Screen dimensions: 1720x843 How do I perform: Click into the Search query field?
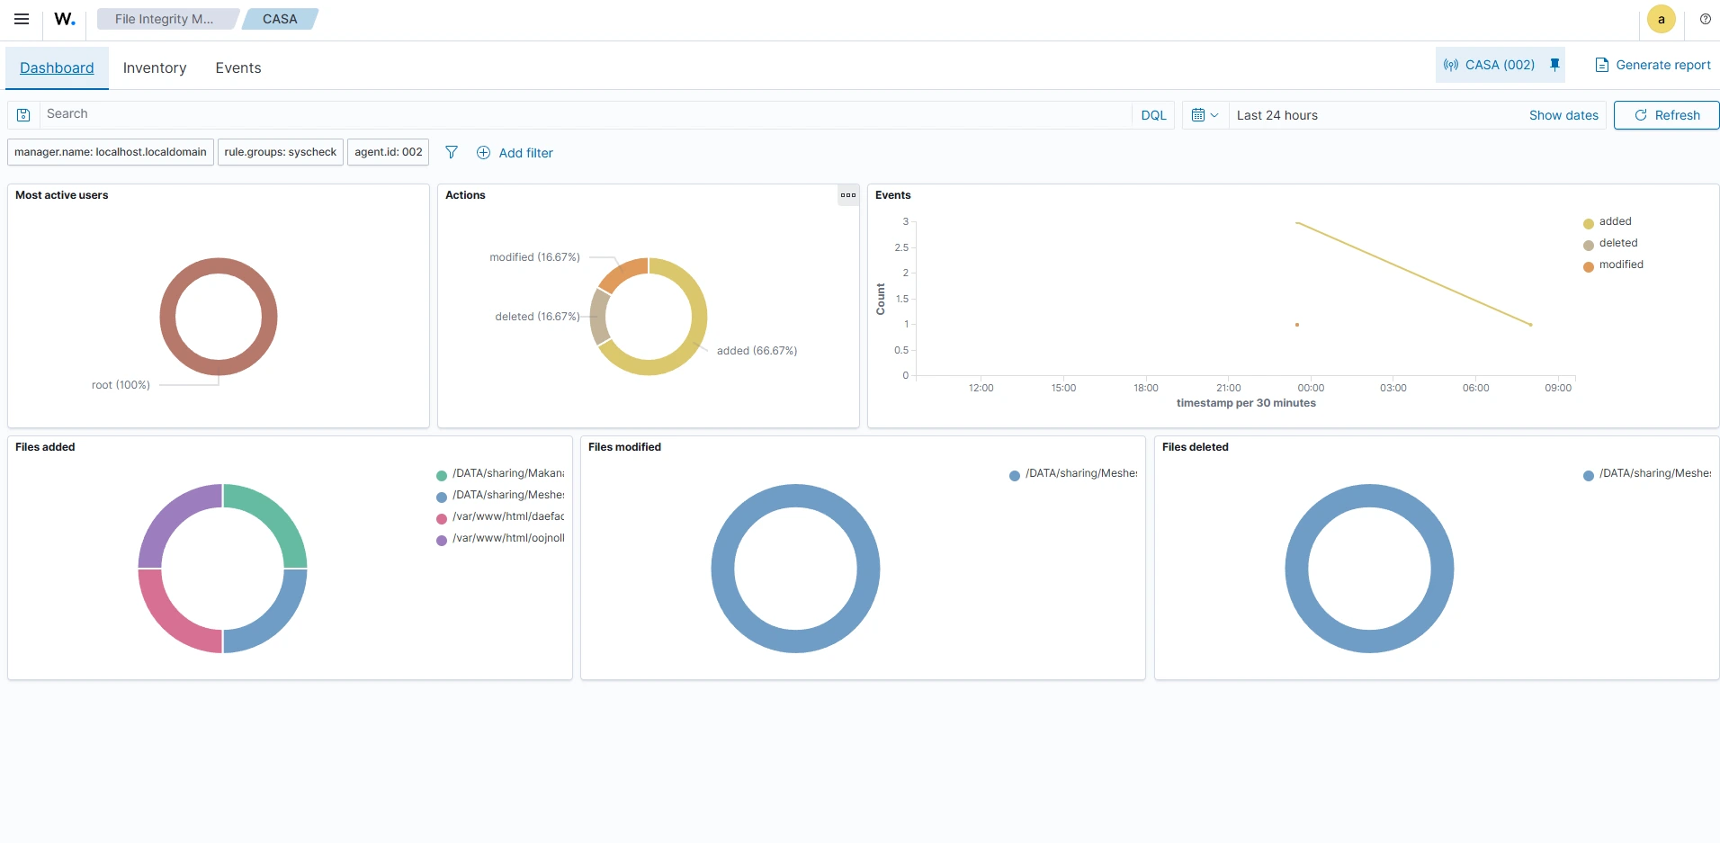tap(585, 114)
